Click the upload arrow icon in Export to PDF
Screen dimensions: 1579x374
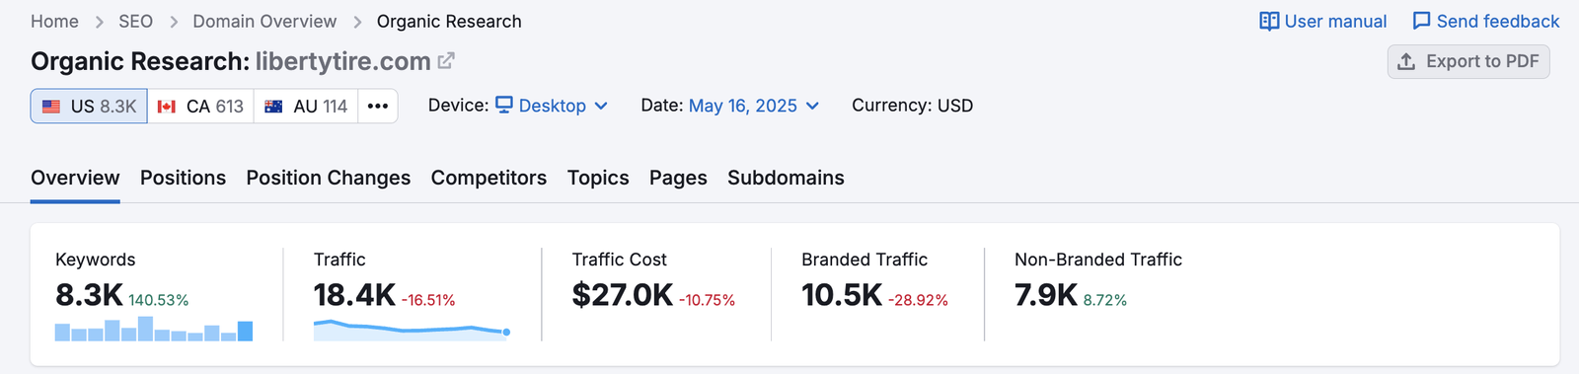coord(1406,61)
